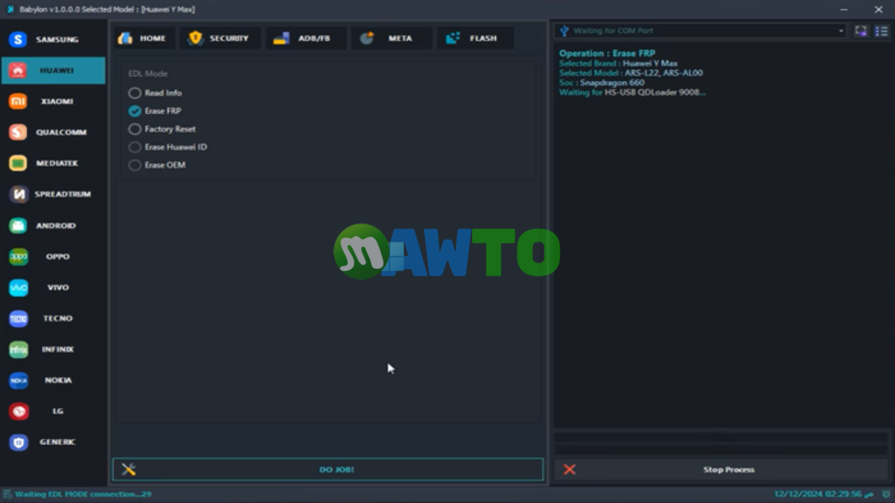Click the Stop Process button
Screen dimensions: 895x503
click(722, 469)
